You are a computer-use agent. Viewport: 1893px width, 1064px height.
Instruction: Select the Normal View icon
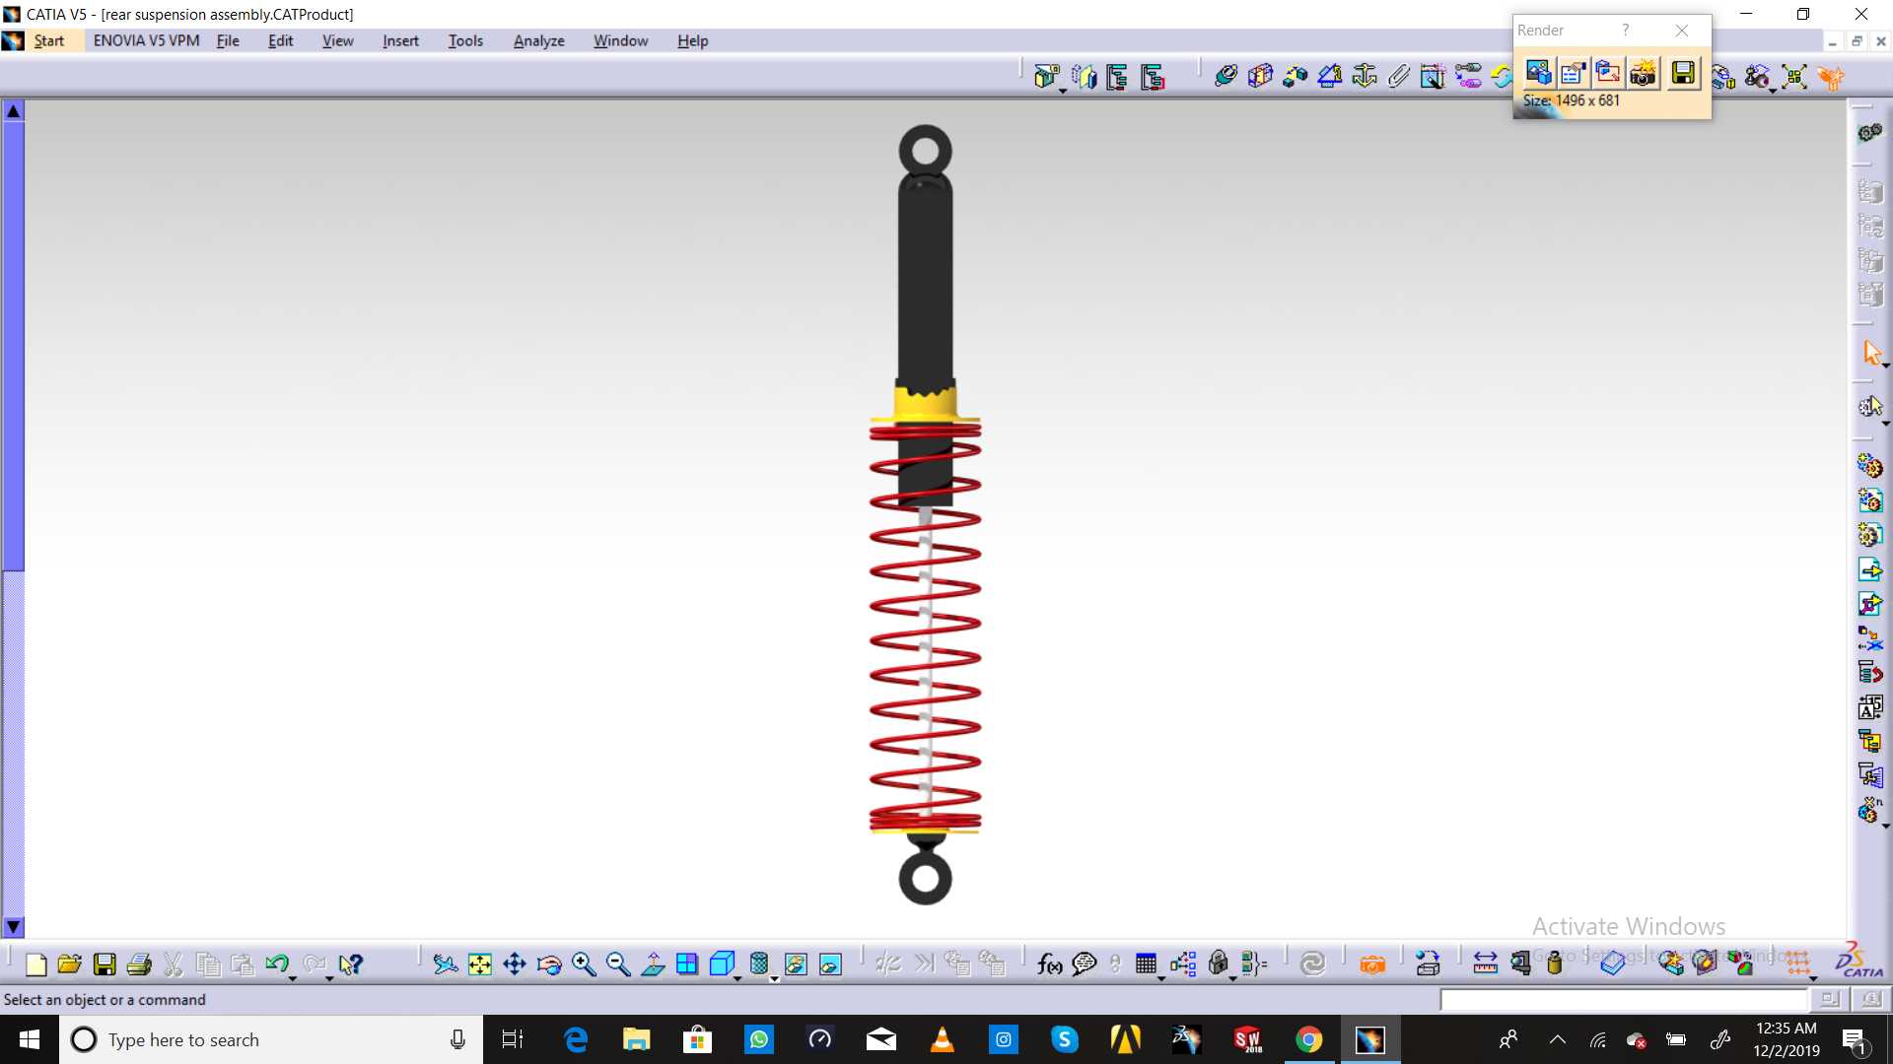[653, 964]
